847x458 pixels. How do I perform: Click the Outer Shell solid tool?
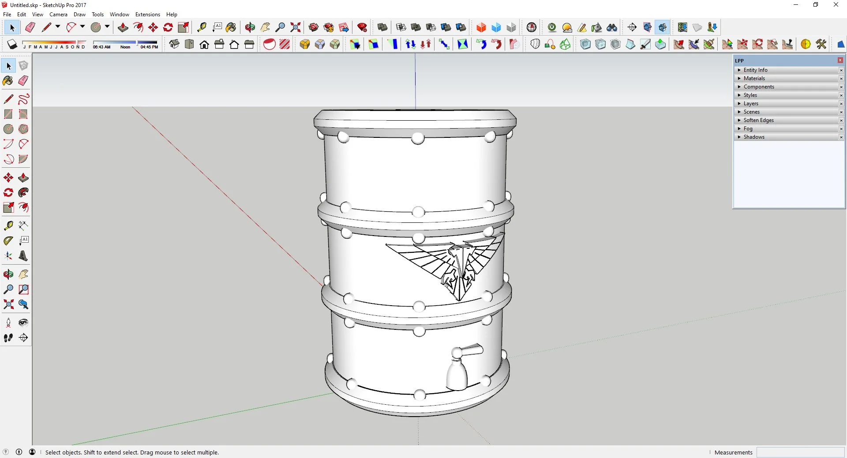(x=382, y=27)
